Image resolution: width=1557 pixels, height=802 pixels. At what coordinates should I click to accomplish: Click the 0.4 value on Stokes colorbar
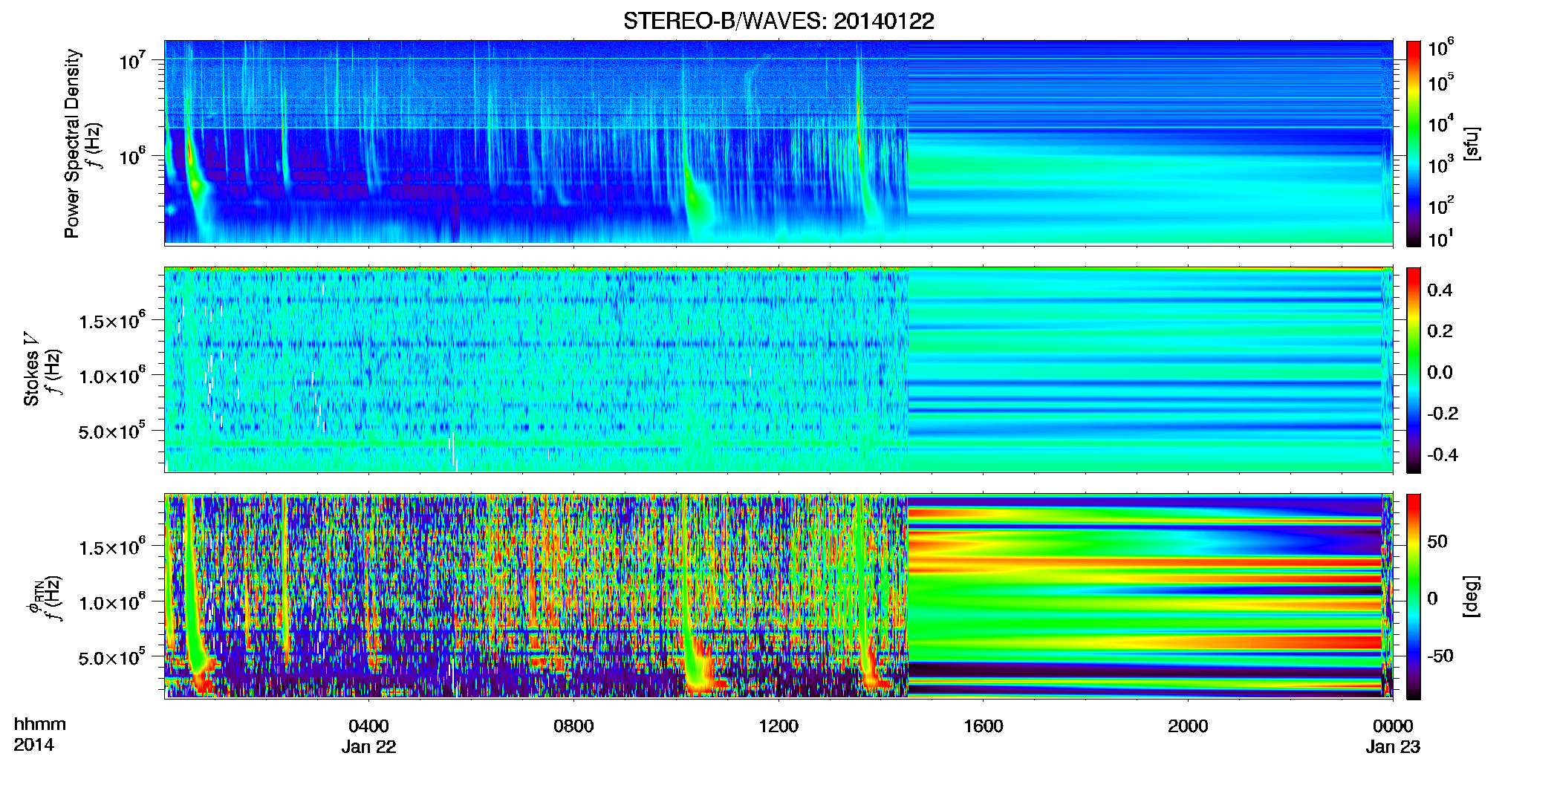click(1440, 290)
